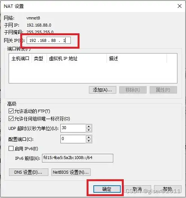Open help with the 帮助 button
The width and height of the screenshot is (186, 198).
[168, 189]
